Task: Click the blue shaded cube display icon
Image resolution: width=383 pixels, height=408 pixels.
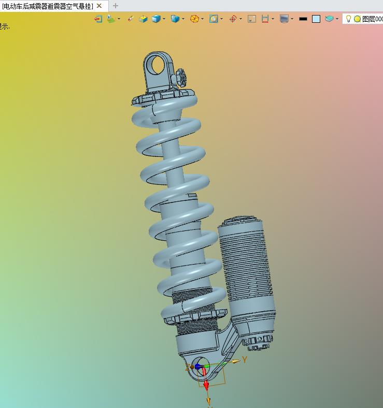Action: 156,19
